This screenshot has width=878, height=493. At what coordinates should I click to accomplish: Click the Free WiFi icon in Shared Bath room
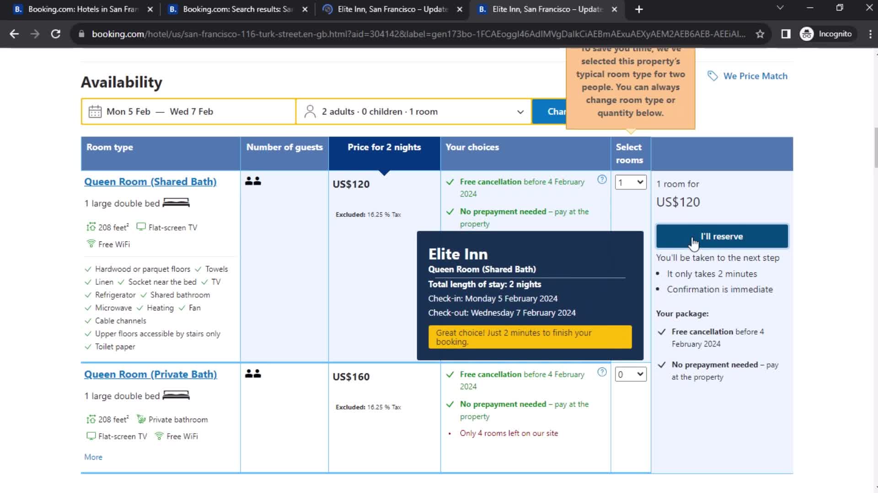(x=91, y=244)
